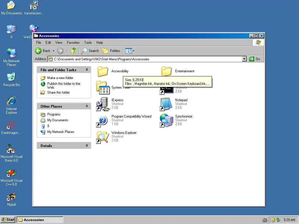Toggle the Folders pane button
This screenshot has width=299, height=224.
111,51
